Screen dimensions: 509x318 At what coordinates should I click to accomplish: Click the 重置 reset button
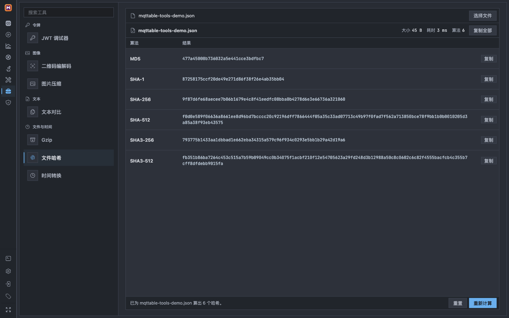click(458, 303)
